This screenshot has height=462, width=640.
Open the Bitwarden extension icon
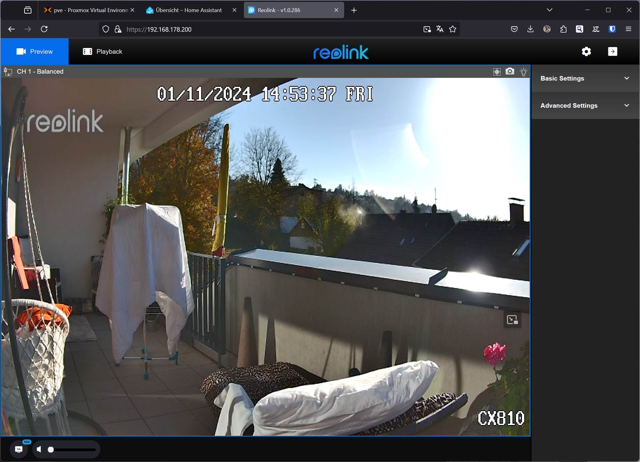pyautogui.click(x=612, y=29)
